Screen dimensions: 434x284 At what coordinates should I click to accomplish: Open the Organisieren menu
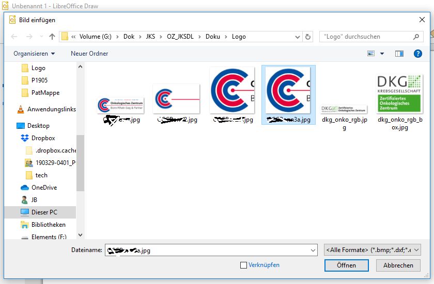pos(34,54)
